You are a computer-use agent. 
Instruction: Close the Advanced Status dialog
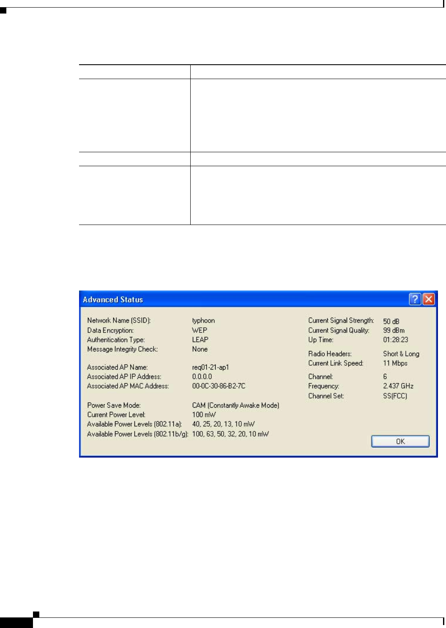pyautogui.click(x=429, y=299)
